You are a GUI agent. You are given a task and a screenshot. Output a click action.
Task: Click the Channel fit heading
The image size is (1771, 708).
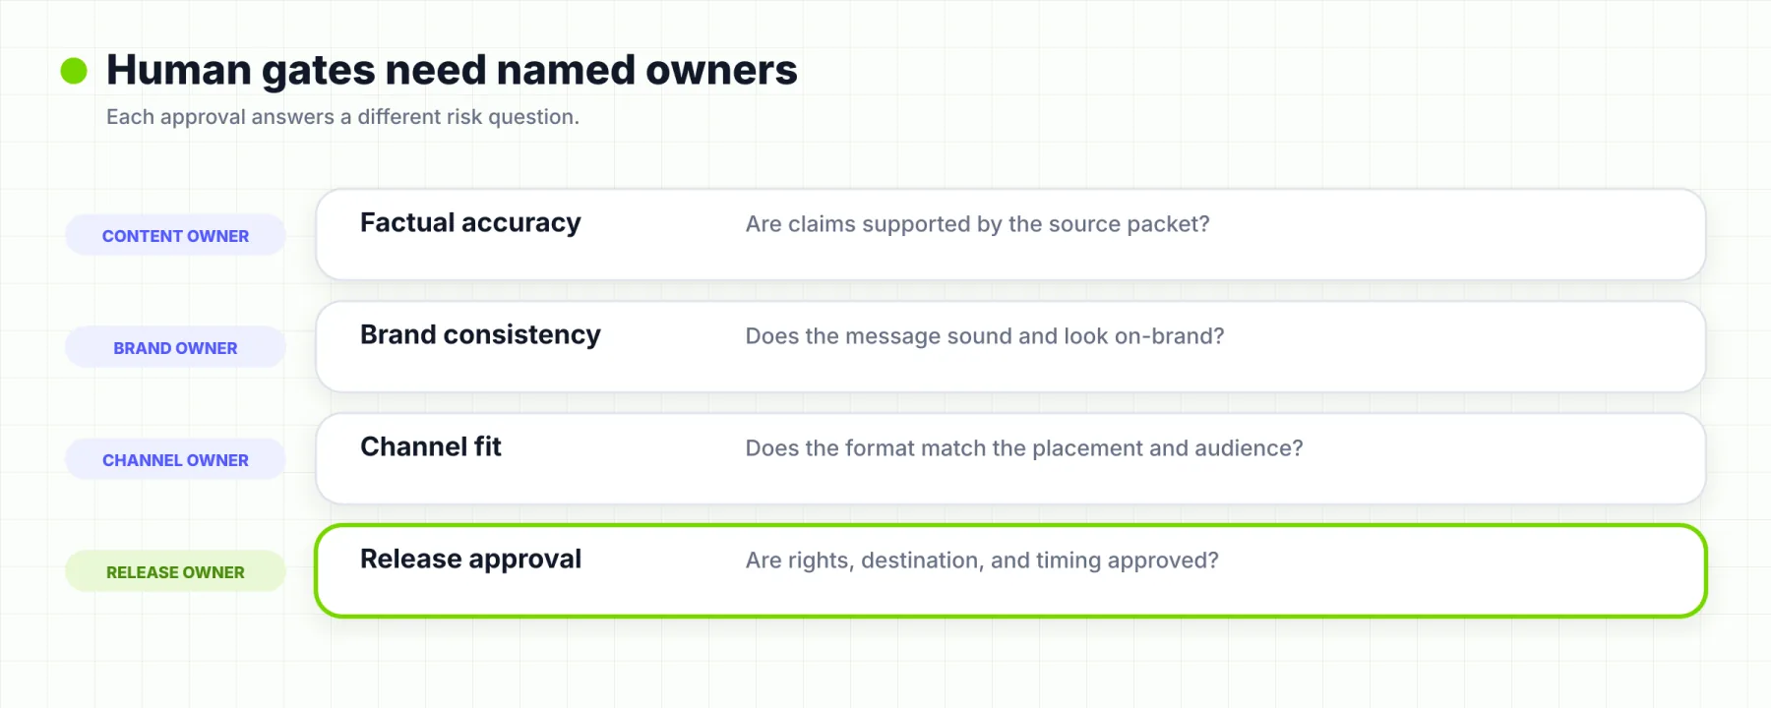[431, 447]
